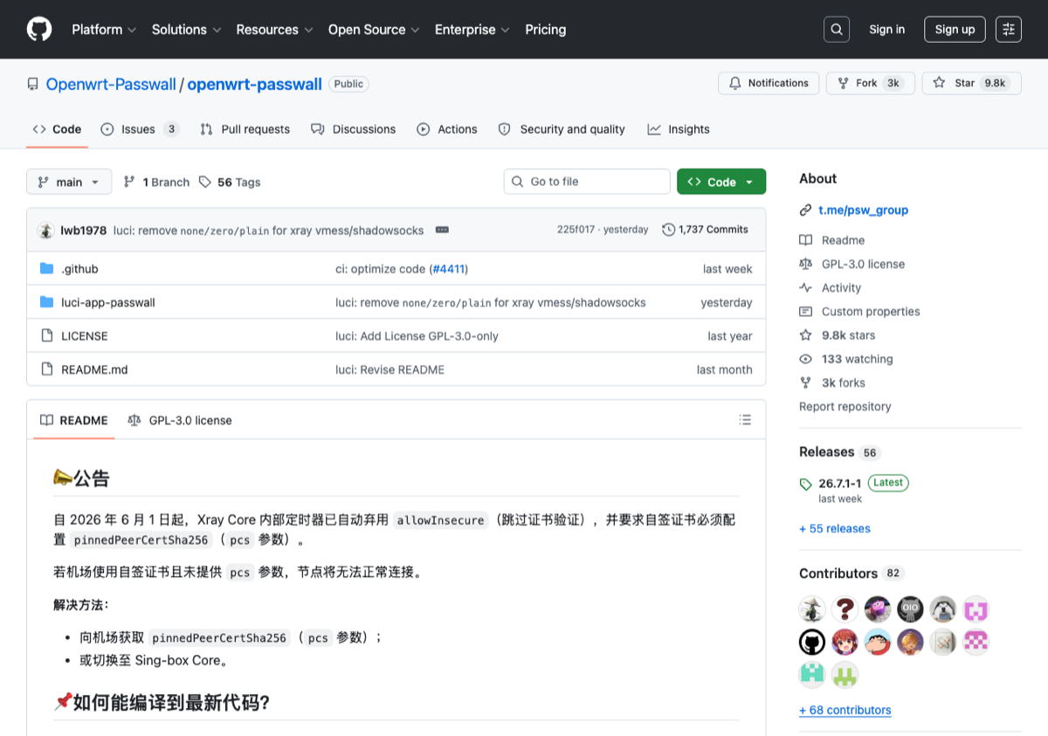Open the Custom properties link
The height and width of the screenshot is (736, 1048).
tap(871, 312)
